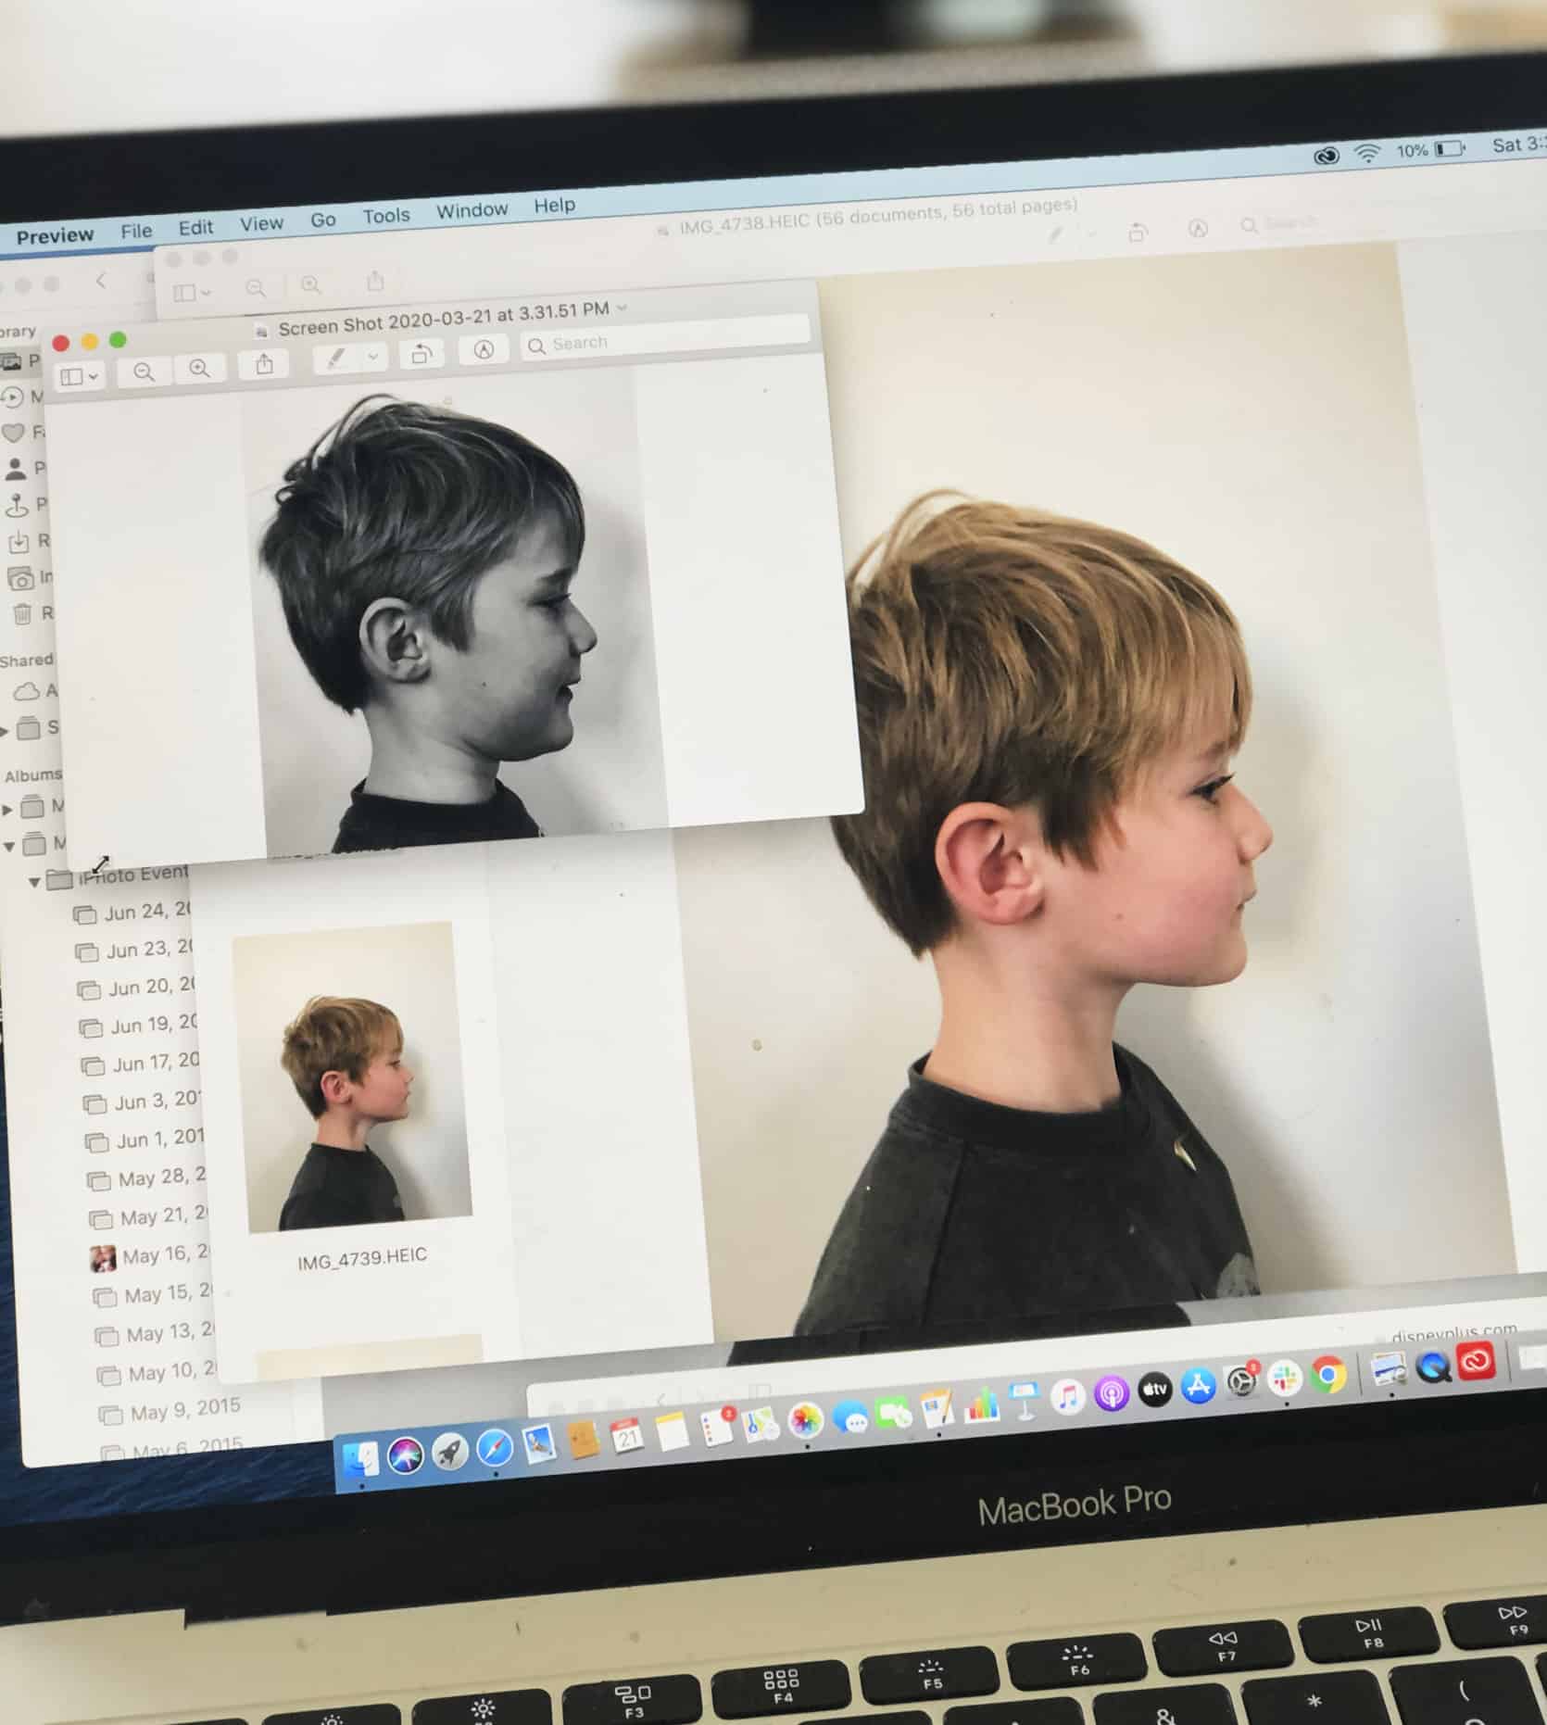Image resolution: width=1547 pixels, height=1725 pixels.
Task: Open the Photos app in the Dock
Action: 806,1420
